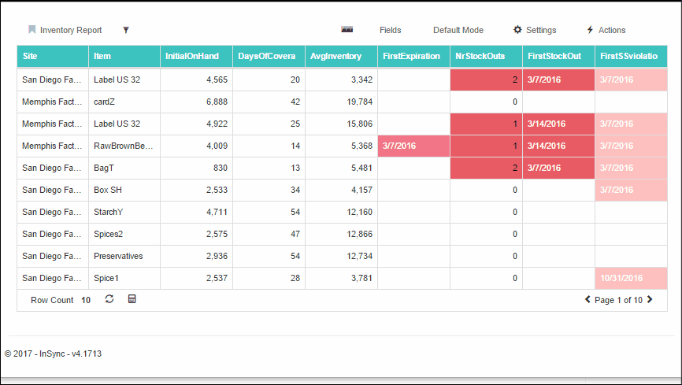Click the bookmark icon beside Inventory Report
This screenshot has width=682, height=385.
(32, 30)
